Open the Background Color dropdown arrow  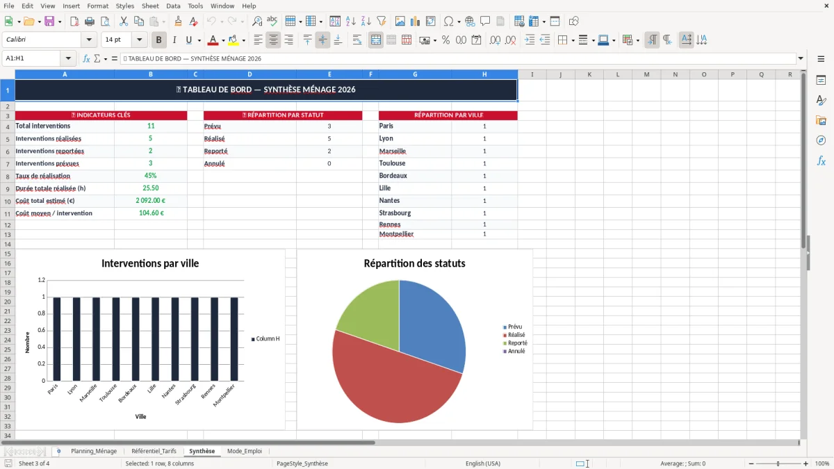[x=243, y=40]
